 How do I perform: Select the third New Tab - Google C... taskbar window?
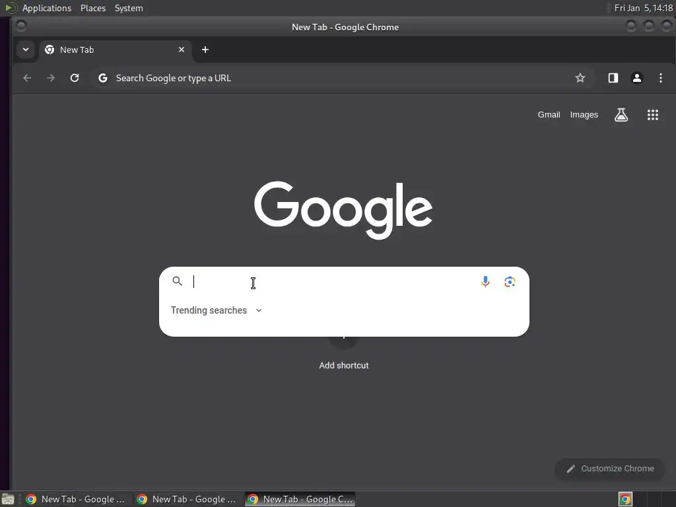[300, 499]
